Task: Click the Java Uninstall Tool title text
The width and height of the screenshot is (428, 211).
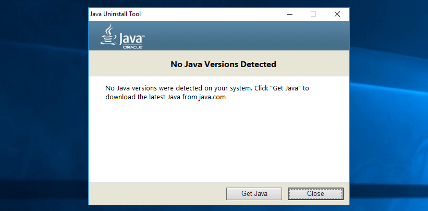Action: pos(115,14)
